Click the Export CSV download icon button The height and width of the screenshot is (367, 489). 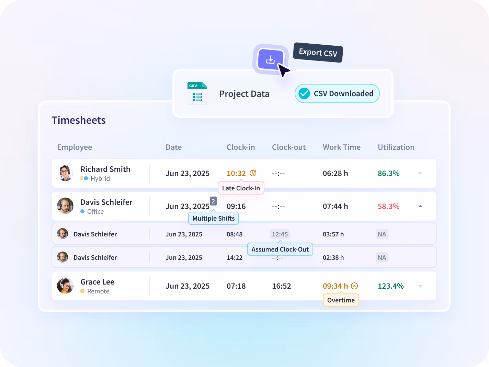(x=271, y=59)
